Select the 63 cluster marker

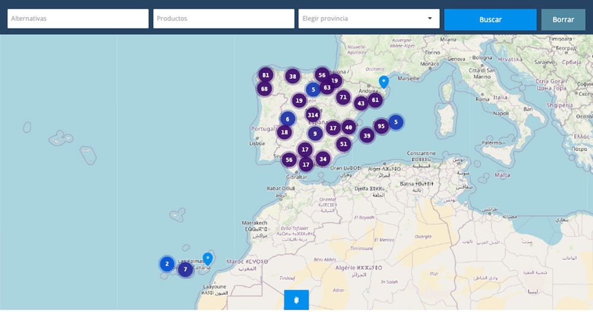click(327, 87)
